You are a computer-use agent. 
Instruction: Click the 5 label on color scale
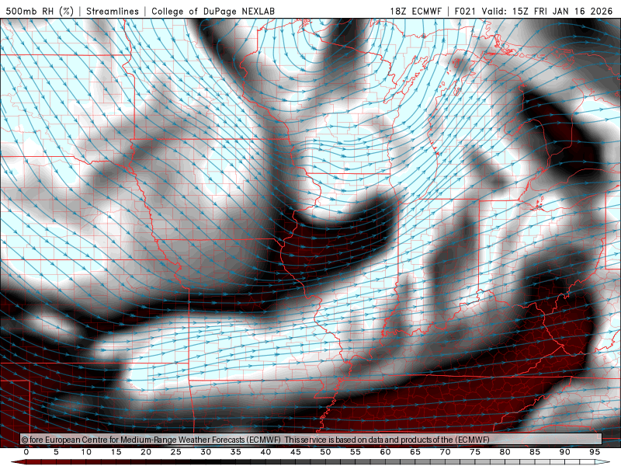click(x=56, y=452)
